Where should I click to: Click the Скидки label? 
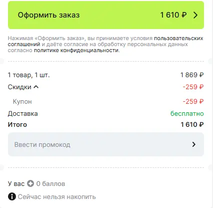tap(19, 87)
